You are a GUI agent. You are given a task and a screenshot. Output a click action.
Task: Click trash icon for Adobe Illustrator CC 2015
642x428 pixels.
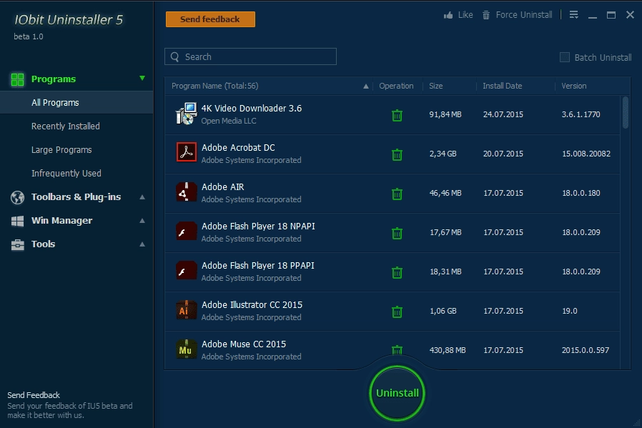[x=397, y=312]
